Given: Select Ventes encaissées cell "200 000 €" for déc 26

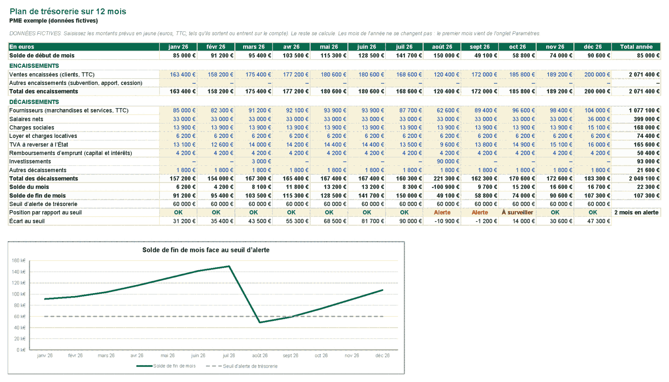Looking at the screenshot, I should (592, 74).
